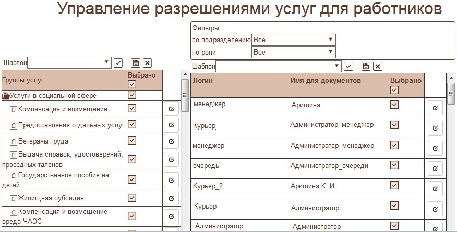Click the Логин column header
The height and width of the screenshot is (232, 457).
click(203, 81)
